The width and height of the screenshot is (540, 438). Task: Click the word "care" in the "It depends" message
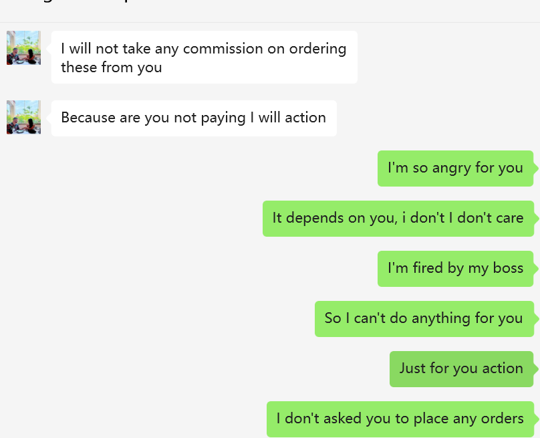pos(510,218)
